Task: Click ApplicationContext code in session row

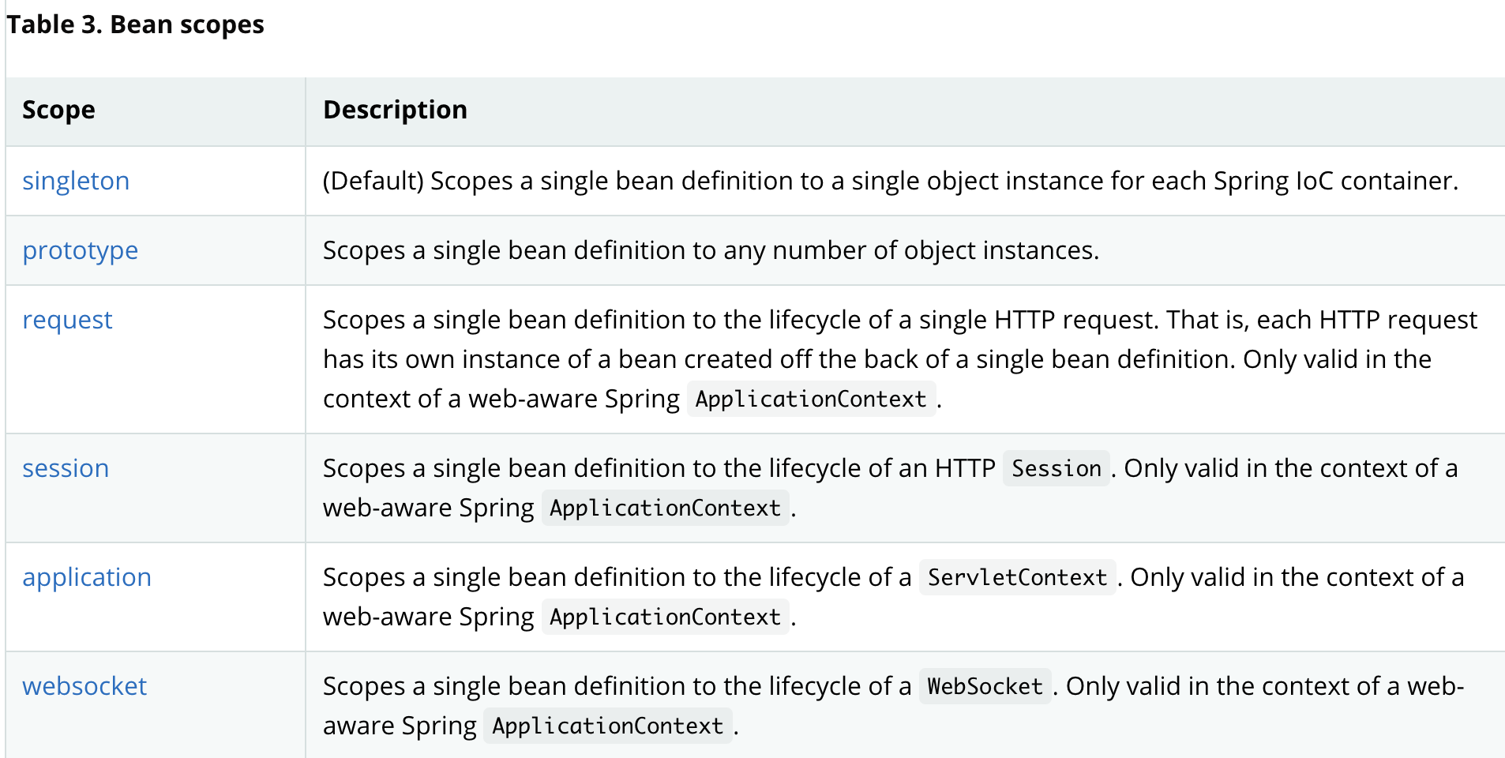Action: [x=666, y=508]
